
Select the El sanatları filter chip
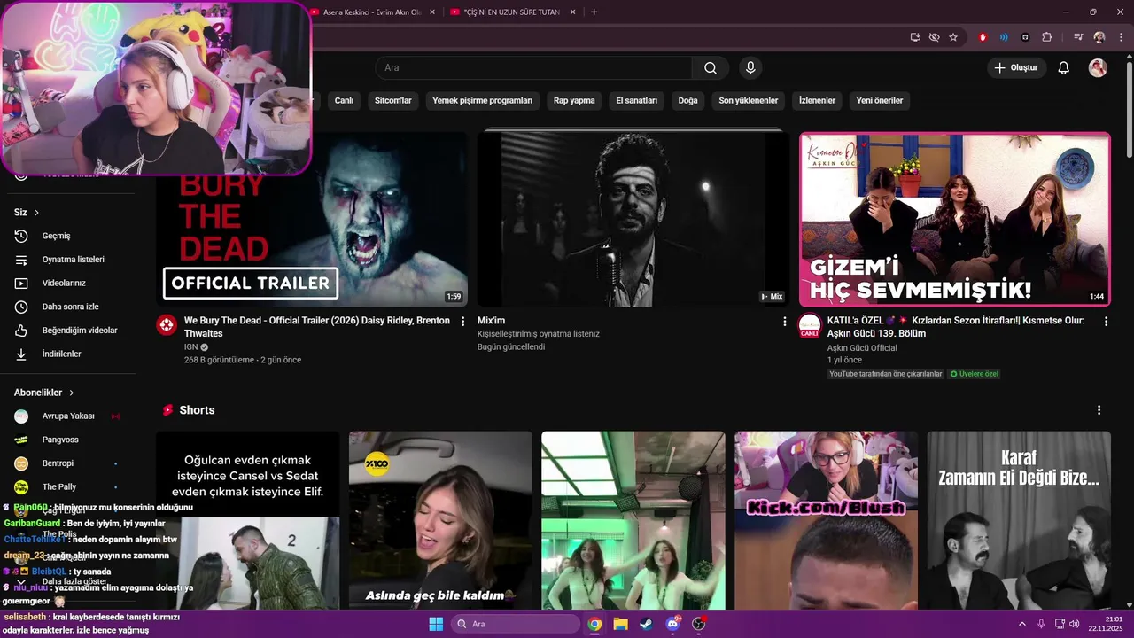tap(637, 101)
